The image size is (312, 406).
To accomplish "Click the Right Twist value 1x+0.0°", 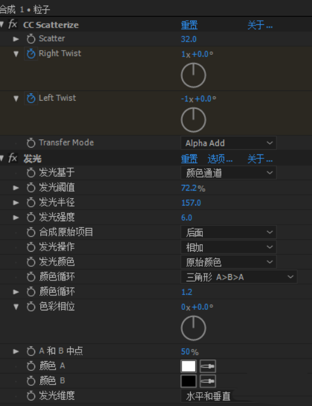I will (x=197, y=54).
